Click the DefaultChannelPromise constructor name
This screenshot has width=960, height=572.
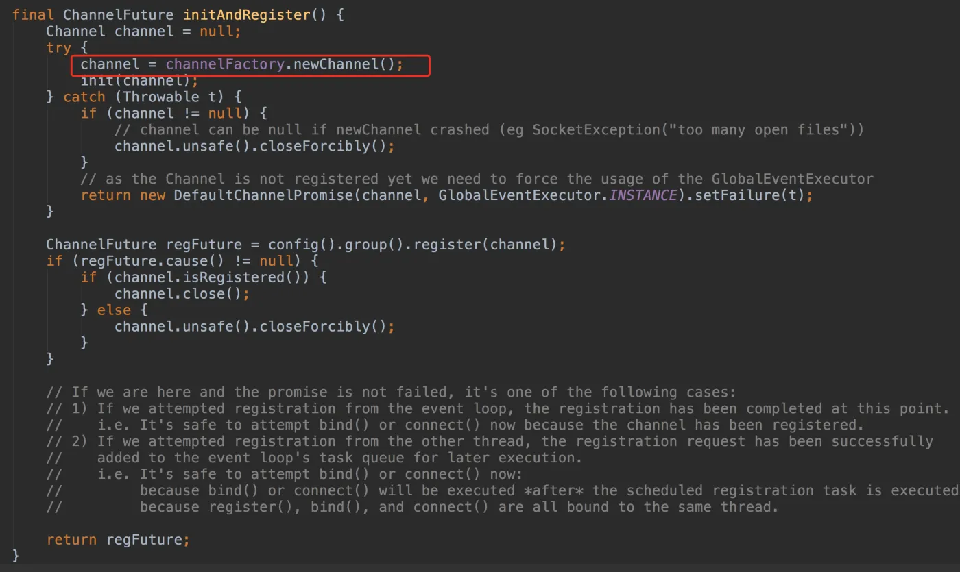coord(263,195)
